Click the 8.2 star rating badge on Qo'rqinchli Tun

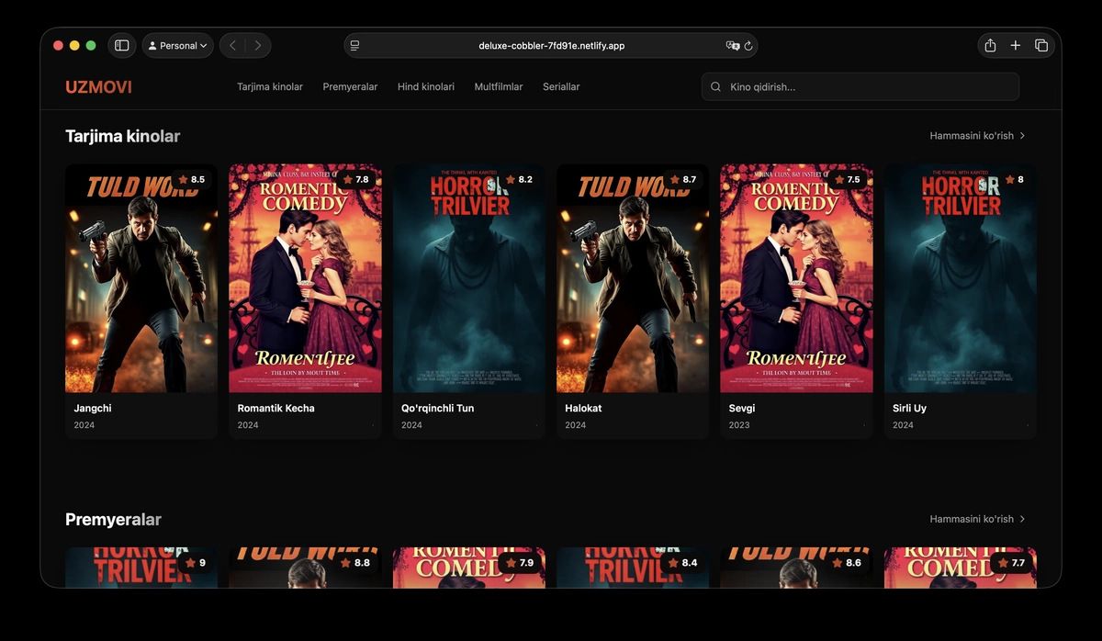click(x=519, y=179)
